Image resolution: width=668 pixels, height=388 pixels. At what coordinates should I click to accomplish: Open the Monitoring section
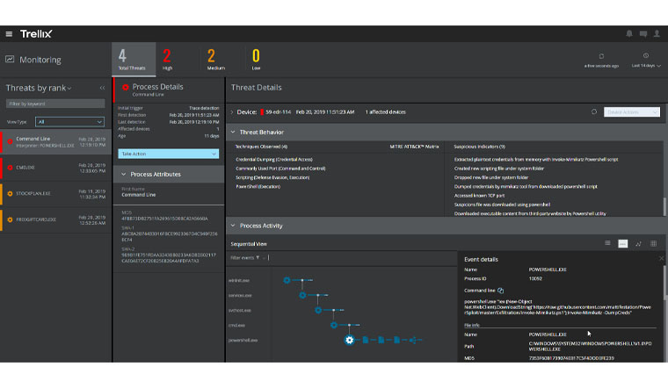[40, 60]
